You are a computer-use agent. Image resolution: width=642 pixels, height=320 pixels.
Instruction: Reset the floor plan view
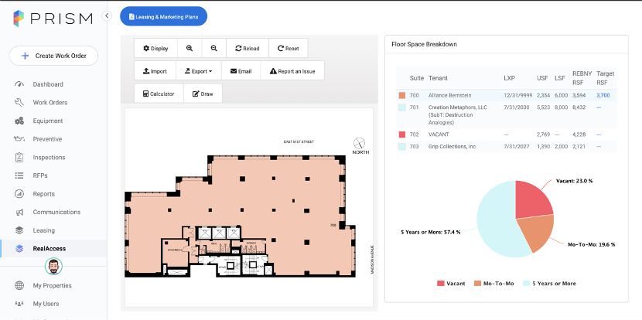tap(289, 48)
